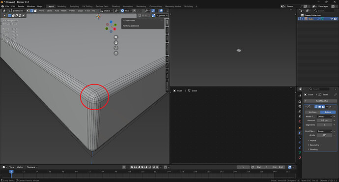This screenshot has width=339, height=182.
Task: Select Edges affect mode in Bevel
Action: click(328, 112)
